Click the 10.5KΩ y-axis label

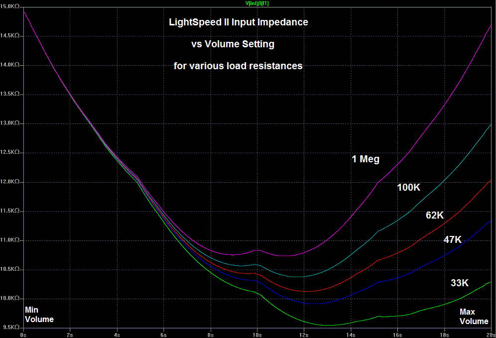pyautogui.click(x=10, y=269)
